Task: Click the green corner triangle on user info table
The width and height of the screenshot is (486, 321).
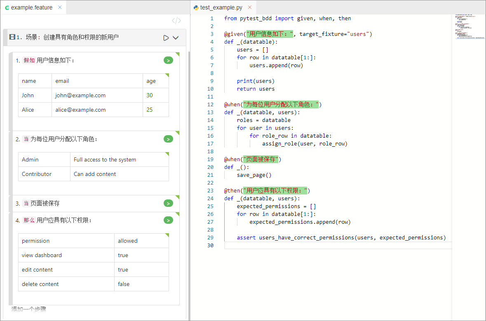Action: click(x=167, y=74)
